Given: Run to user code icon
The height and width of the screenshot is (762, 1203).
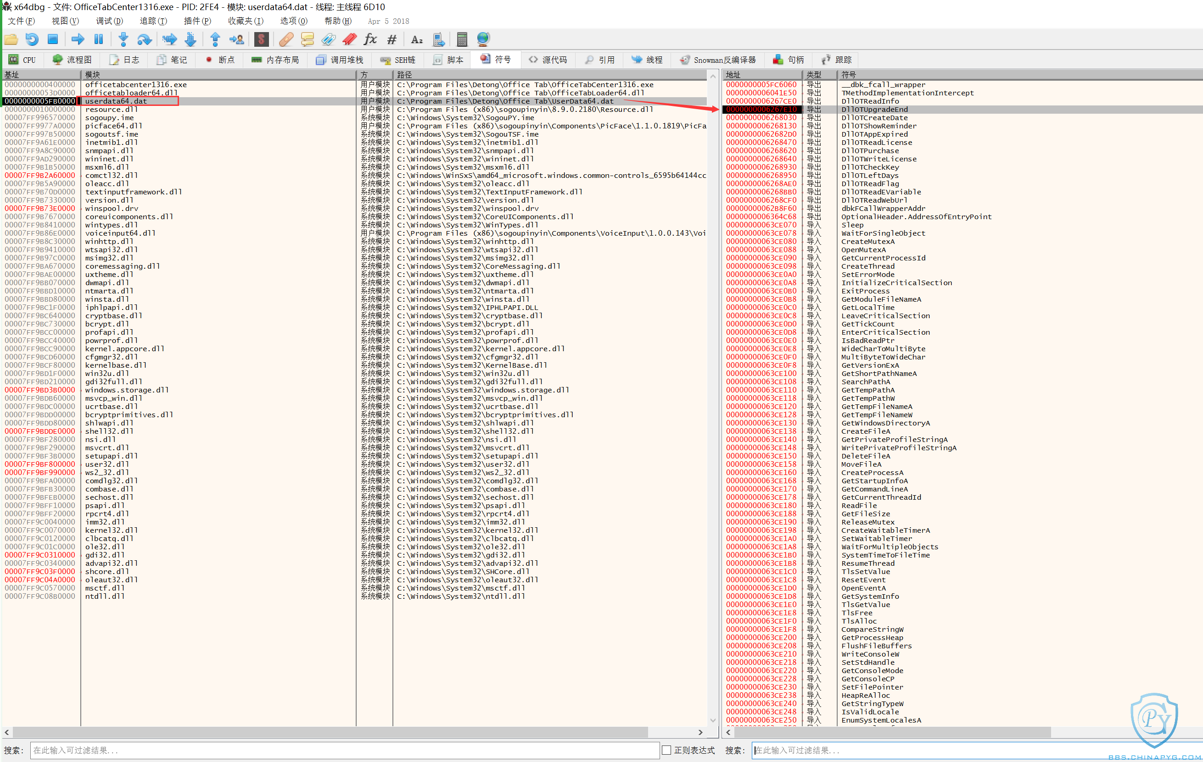Looking at the screenshot, I should [x=236, y=39].
